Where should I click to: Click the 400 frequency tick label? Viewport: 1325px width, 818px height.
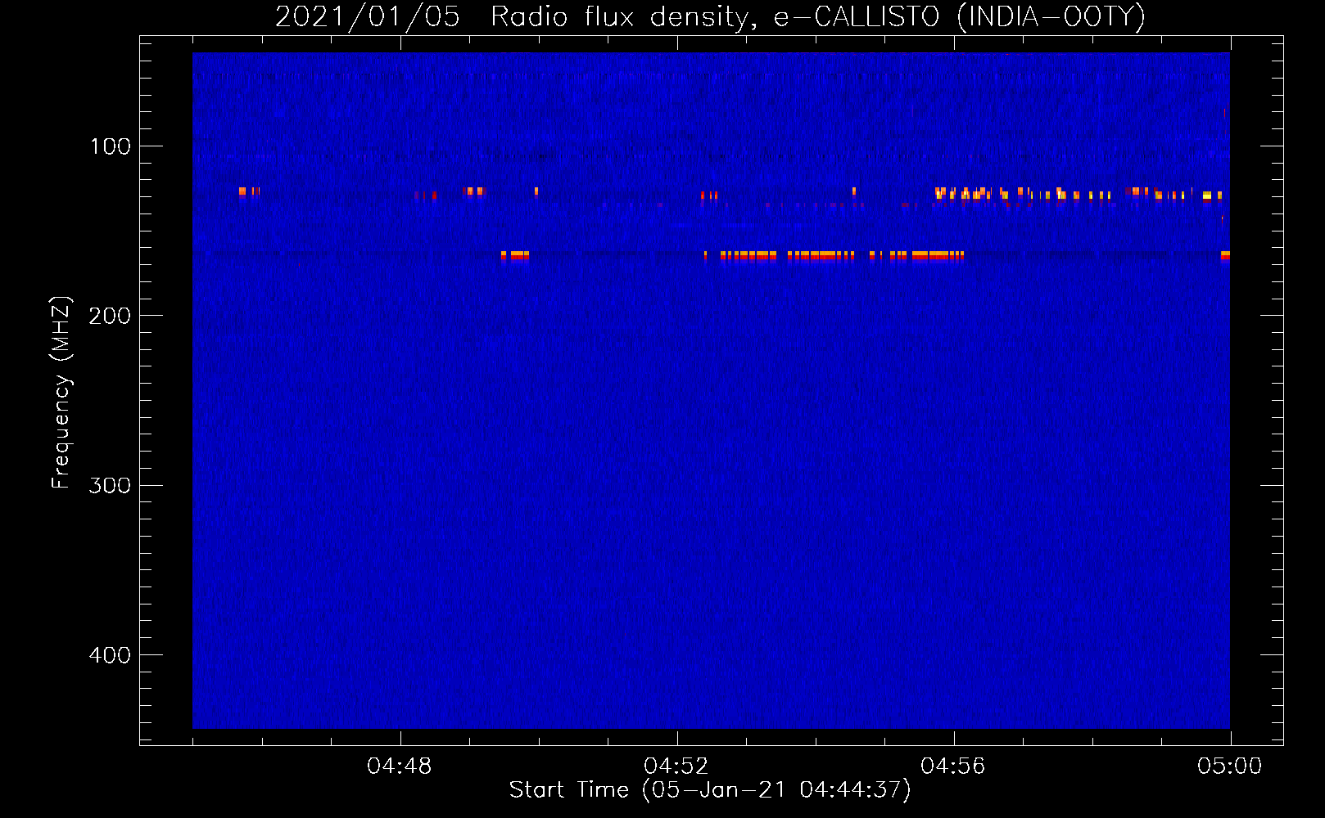click(x=111, y=655)
